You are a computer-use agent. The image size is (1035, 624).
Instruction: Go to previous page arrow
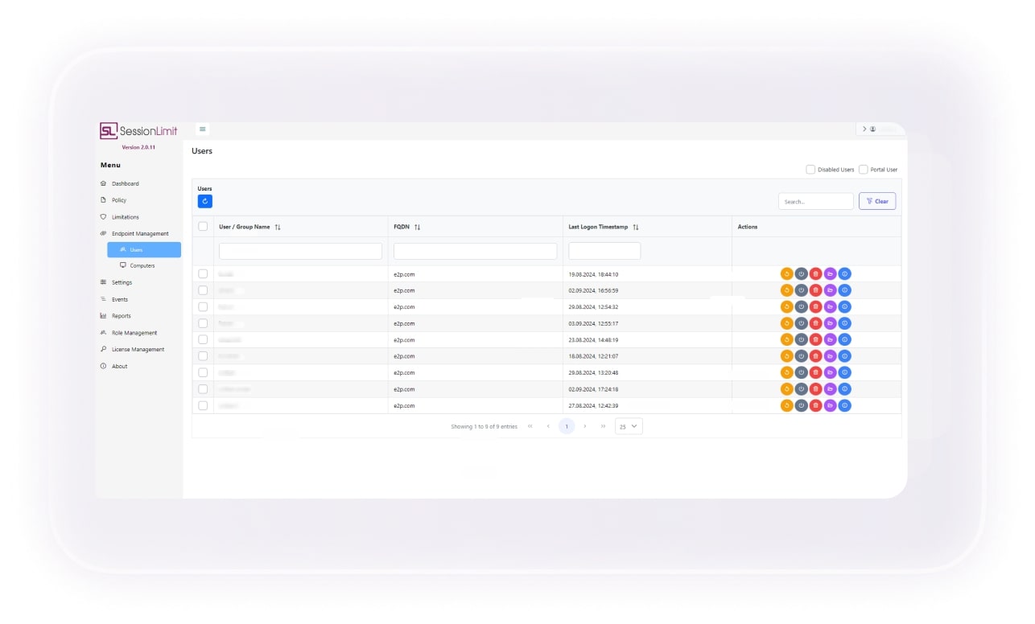click(x=548, y=426)
